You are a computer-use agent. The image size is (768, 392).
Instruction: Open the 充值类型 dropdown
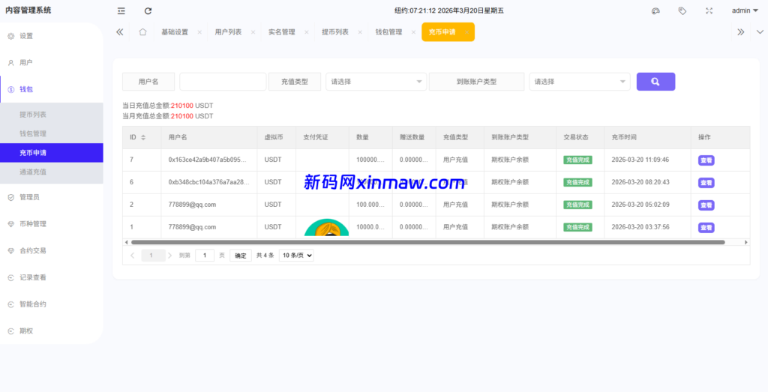376,82
